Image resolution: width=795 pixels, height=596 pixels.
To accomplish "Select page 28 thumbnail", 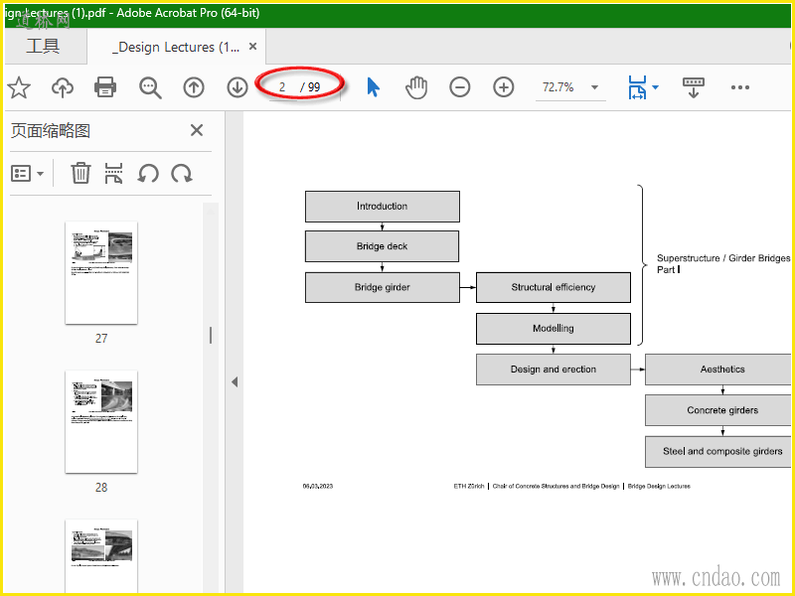I will 101,421.
